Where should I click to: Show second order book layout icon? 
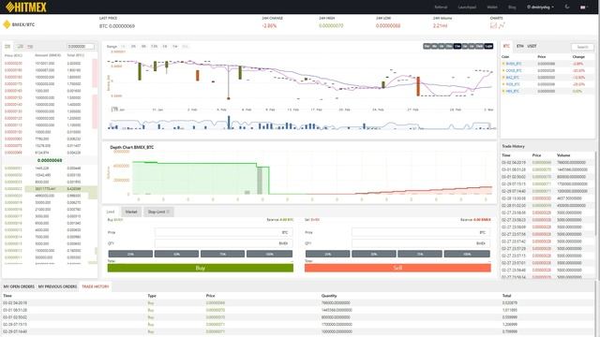pyautogui.click(x=20, y=46)
